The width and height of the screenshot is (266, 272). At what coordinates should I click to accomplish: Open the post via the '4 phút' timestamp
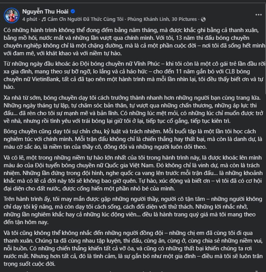click(29, 19)
